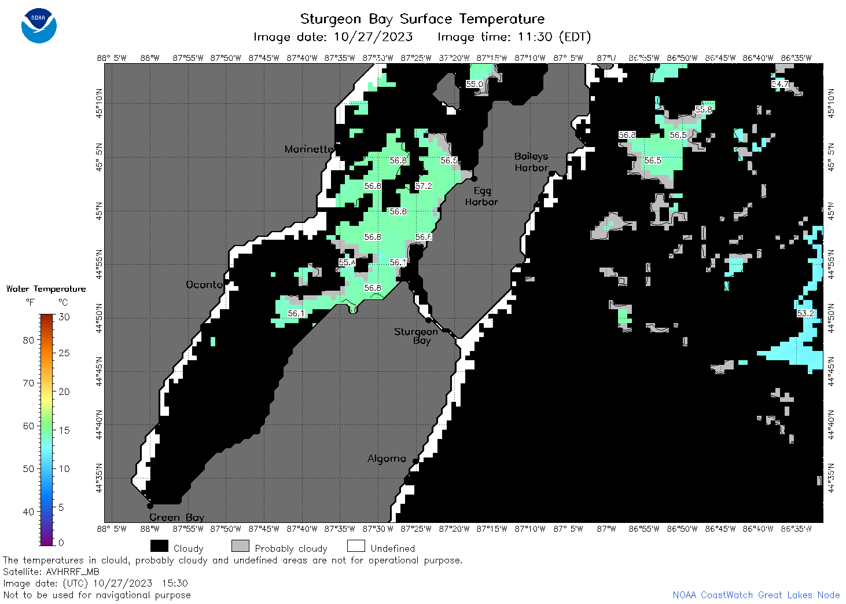Click the 53.2 temperature reading

(x=805, y=313)
